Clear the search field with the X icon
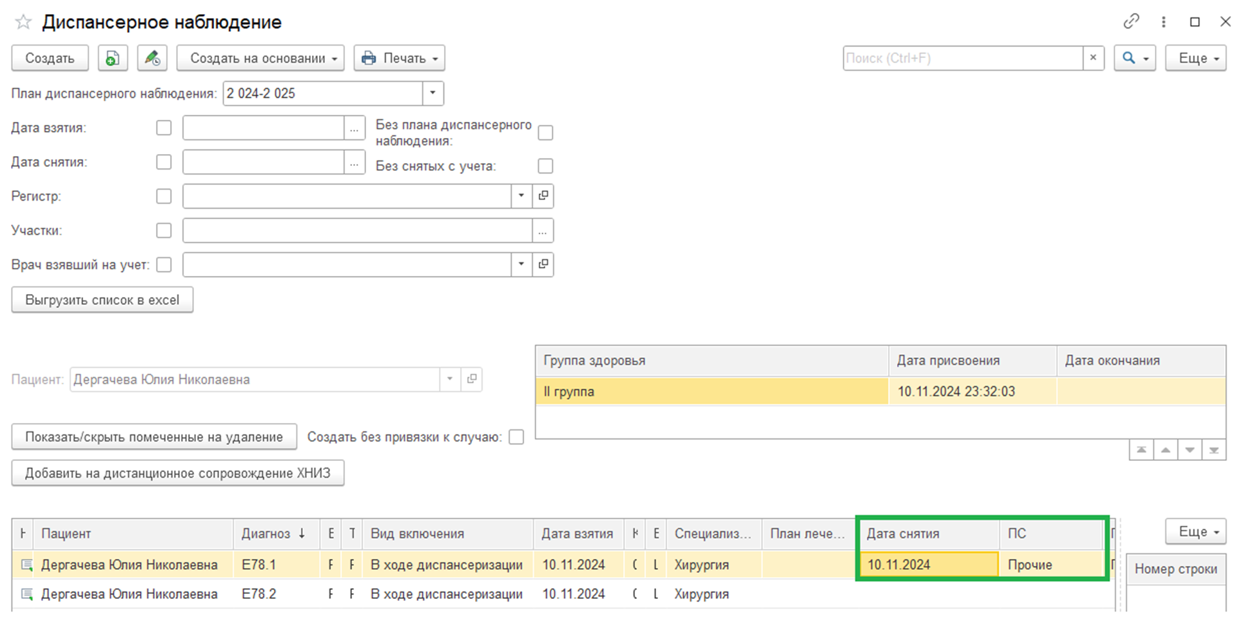 coord(1093,58)
